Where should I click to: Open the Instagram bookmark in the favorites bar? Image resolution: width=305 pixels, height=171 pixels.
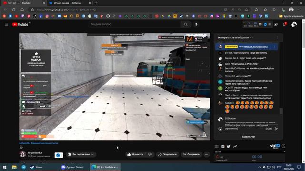click(47, 16)
